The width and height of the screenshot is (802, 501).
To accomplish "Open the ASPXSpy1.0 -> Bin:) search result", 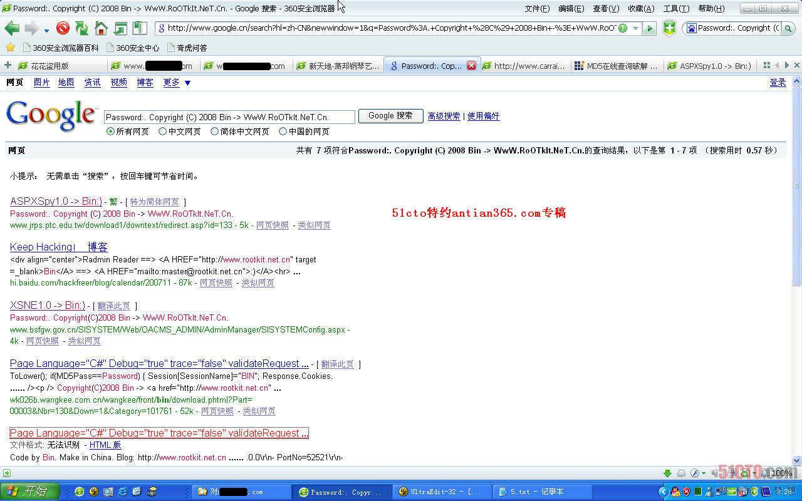I will pyautogui.click(x=56, y=201).
